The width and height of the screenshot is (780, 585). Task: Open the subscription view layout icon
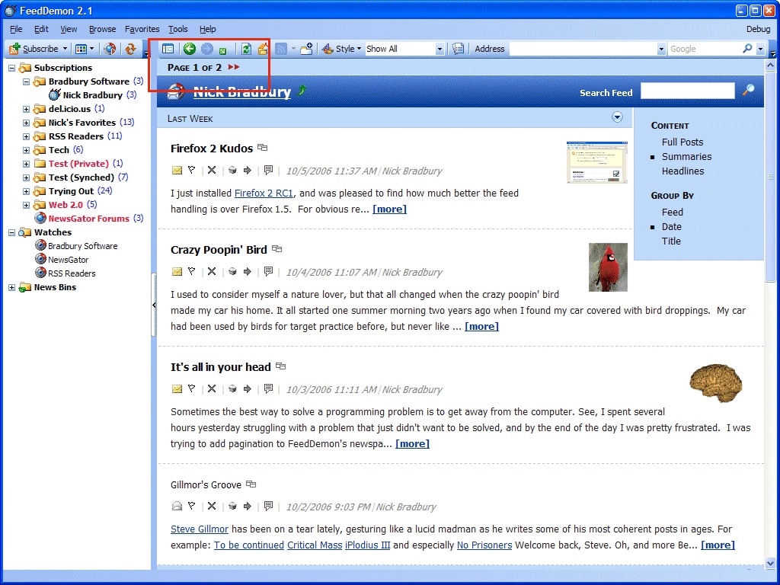click(81, 49)
